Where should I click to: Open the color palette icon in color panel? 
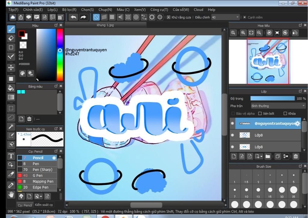coord(23,73)
